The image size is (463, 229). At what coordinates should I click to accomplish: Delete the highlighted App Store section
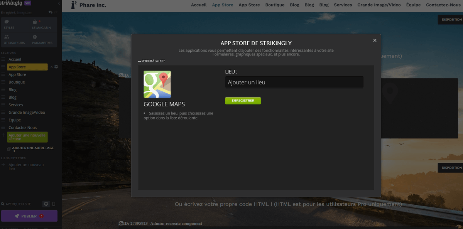pyautogui.click(x=52, y=67)
